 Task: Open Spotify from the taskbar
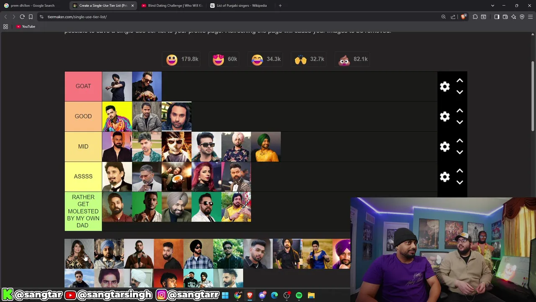299,295
